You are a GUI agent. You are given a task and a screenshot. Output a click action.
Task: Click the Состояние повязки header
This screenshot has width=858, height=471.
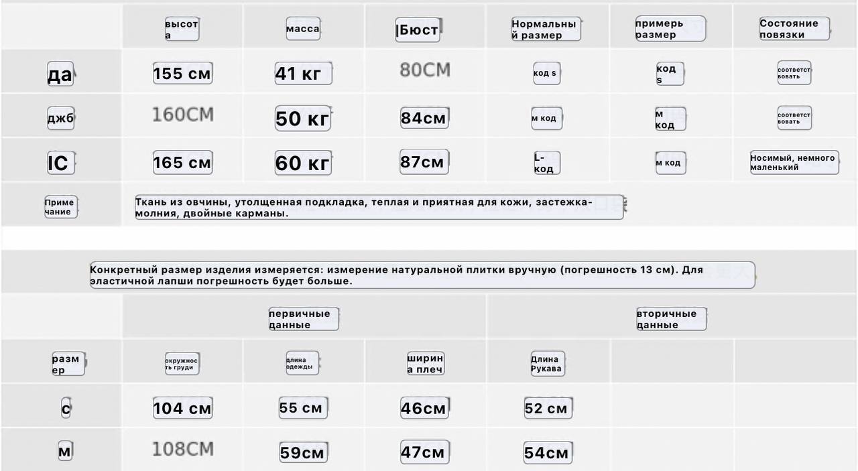(x=794, y=29)
